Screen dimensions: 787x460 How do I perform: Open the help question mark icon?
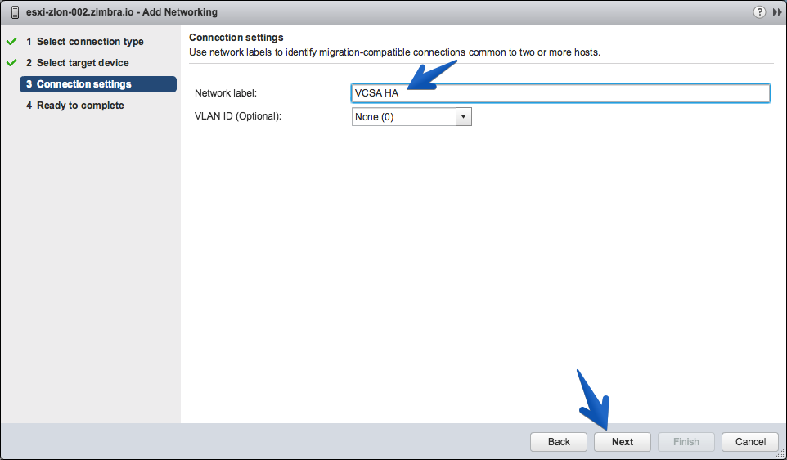click(x=759, y=12)
